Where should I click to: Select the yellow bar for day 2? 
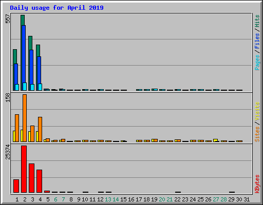[22, 136]
